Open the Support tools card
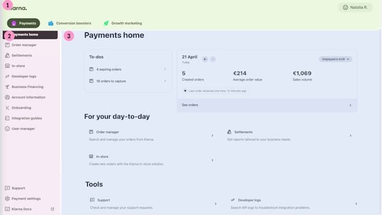382x215 pixels. [x=153, y=204]
